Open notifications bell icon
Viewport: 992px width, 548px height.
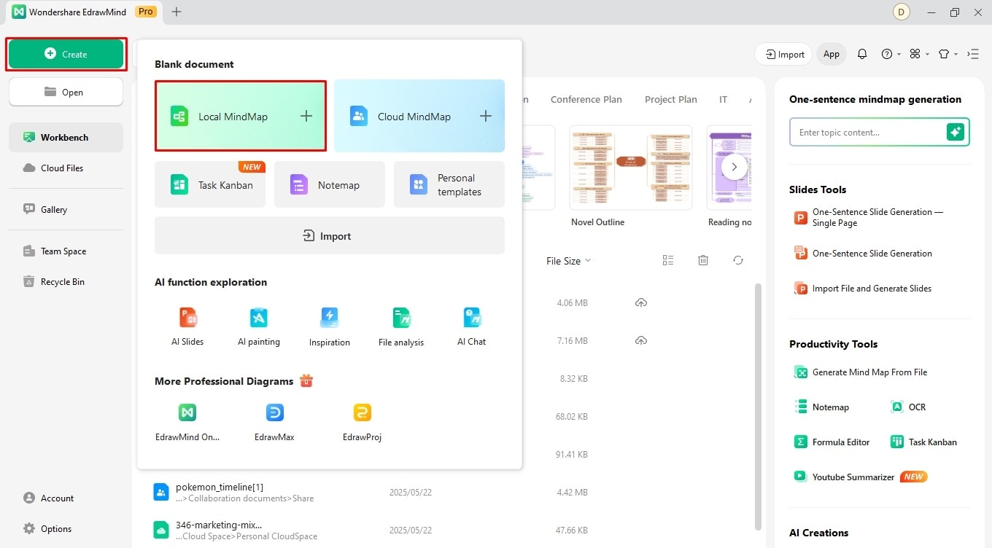click(862, 54)
